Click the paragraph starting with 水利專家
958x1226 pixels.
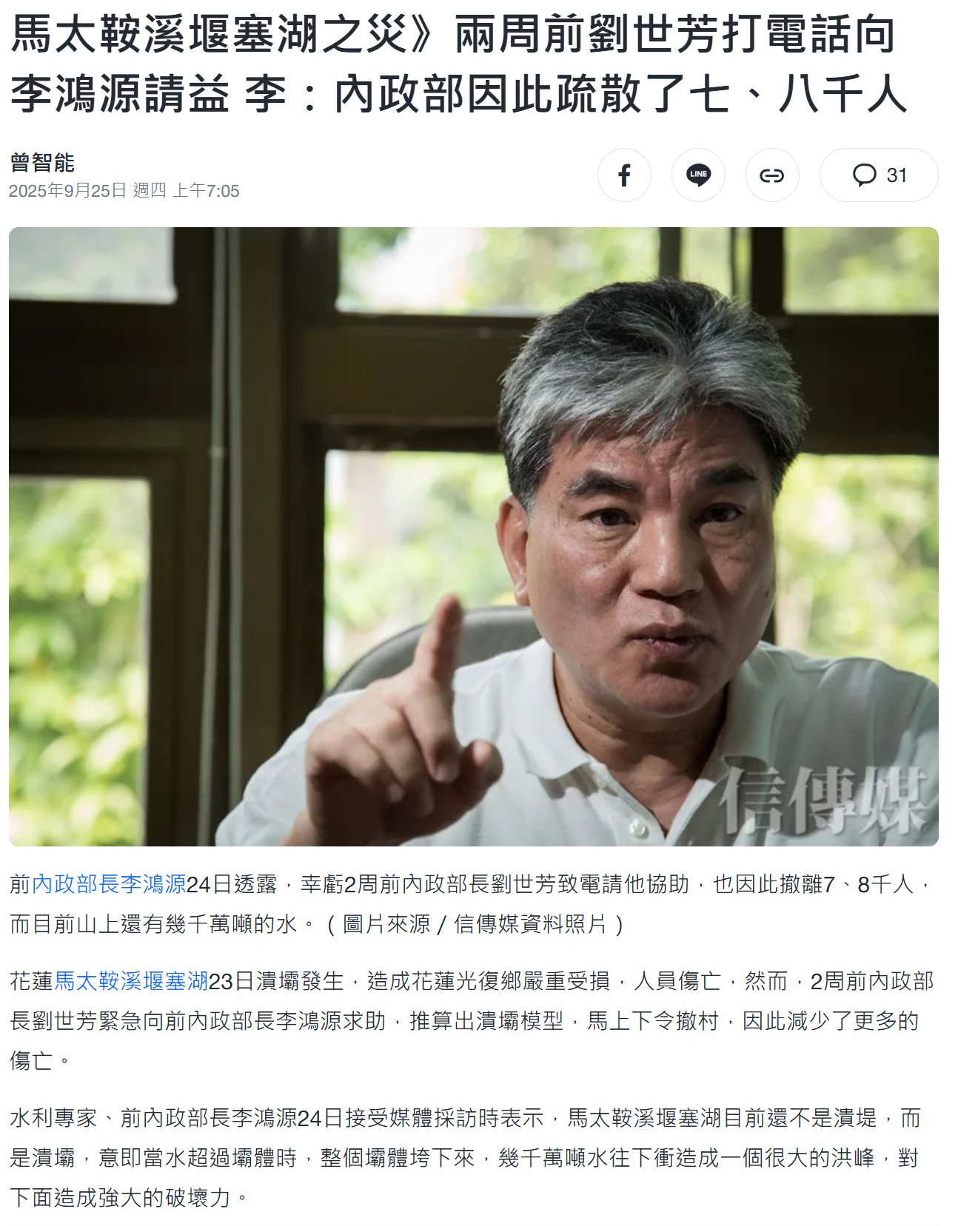[465, 1158]
